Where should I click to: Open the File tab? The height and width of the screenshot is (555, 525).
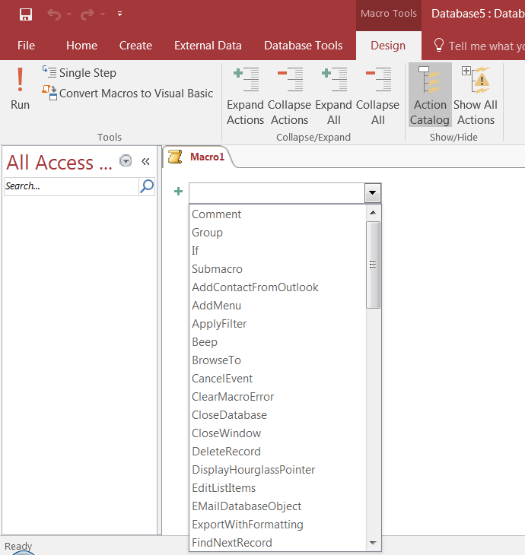coord(26,46)
